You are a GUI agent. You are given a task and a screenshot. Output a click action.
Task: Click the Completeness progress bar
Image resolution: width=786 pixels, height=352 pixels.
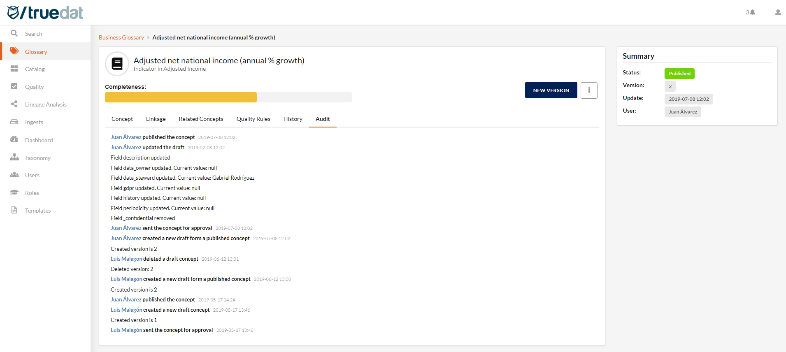point(228,97)
